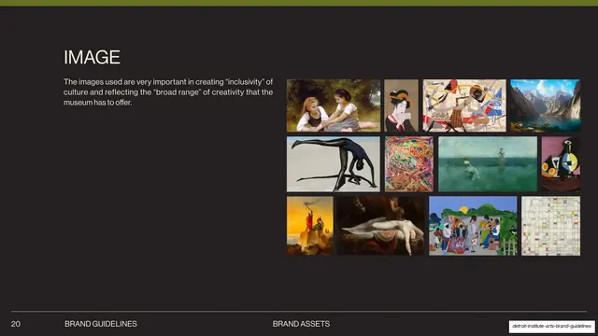The width and height of the screenshot is (598, 336).
Task: Click page number 20 in the footer
Action: (x=16, y=324)
